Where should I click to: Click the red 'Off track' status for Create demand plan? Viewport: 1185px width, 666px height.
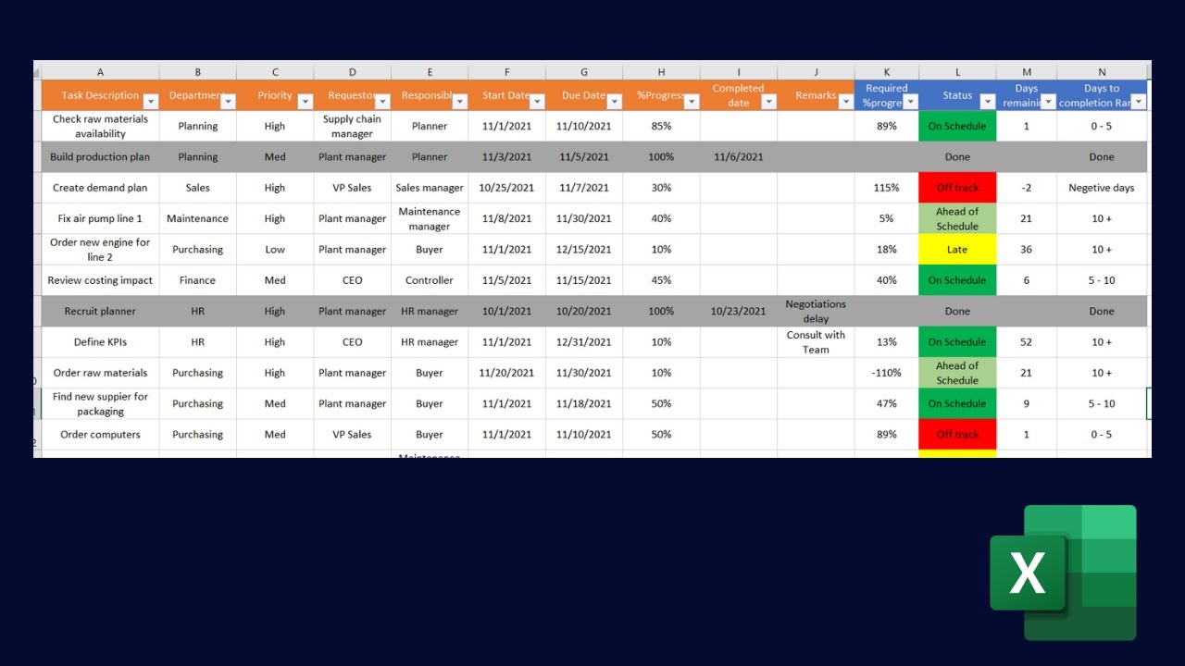pyautogui.click(x=957, y=188)
